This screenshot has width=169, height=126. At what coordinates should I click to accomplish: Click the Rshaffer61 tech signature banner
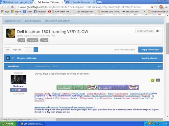(77, 87)
